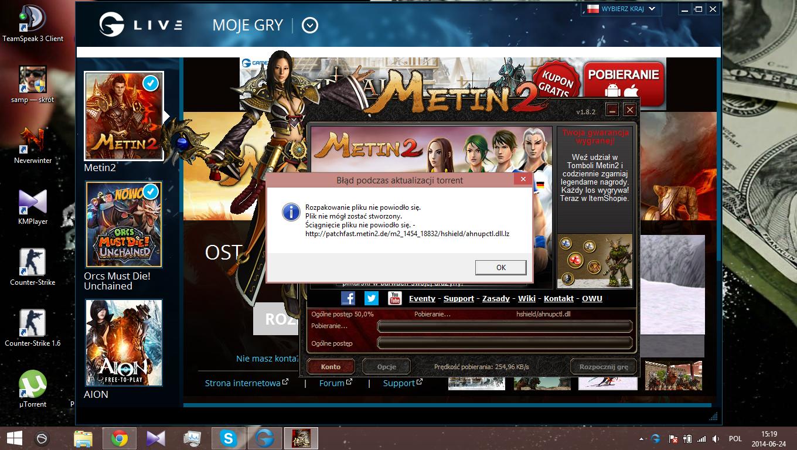The image size is (797, 450).
Task: Open the performance monitor taskbar icon
Action: [192, 438]
